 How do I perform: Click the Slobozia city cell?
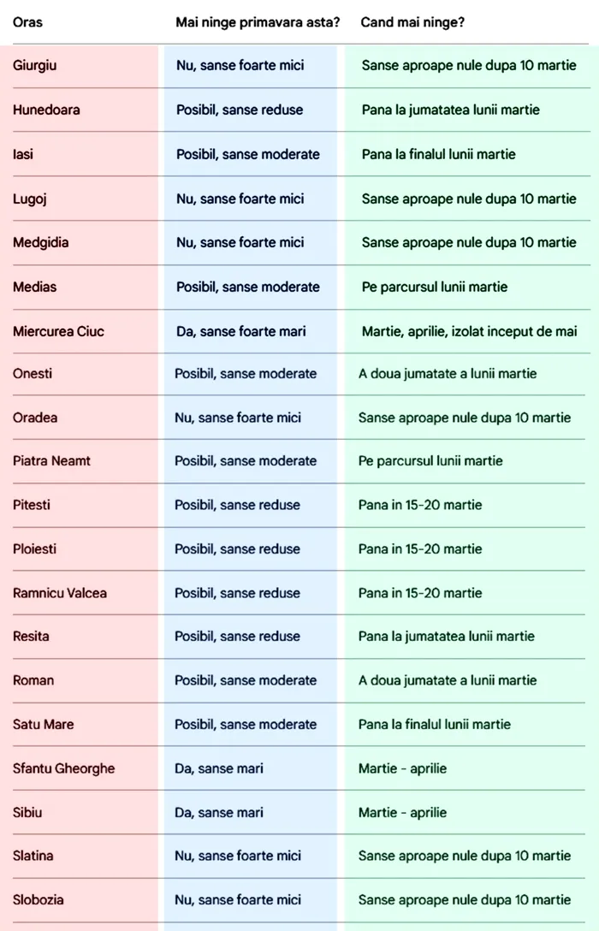pyautogui.click(x=38, y=899)
